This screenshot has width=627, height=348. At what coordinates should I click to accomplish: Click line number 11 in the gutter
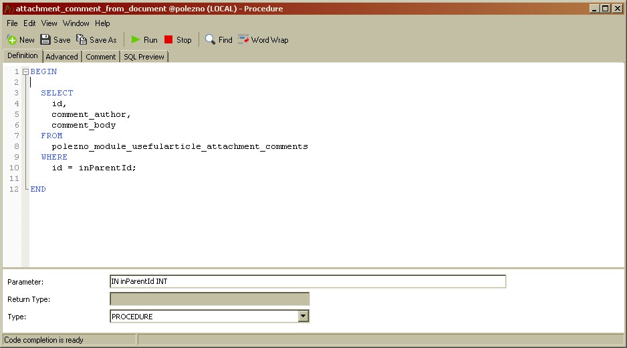tap(15, 178)
